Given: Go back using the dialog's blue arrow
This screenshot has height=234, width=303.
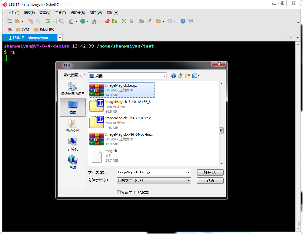Looking at the screenshot, I should click(x=174, y=76).
